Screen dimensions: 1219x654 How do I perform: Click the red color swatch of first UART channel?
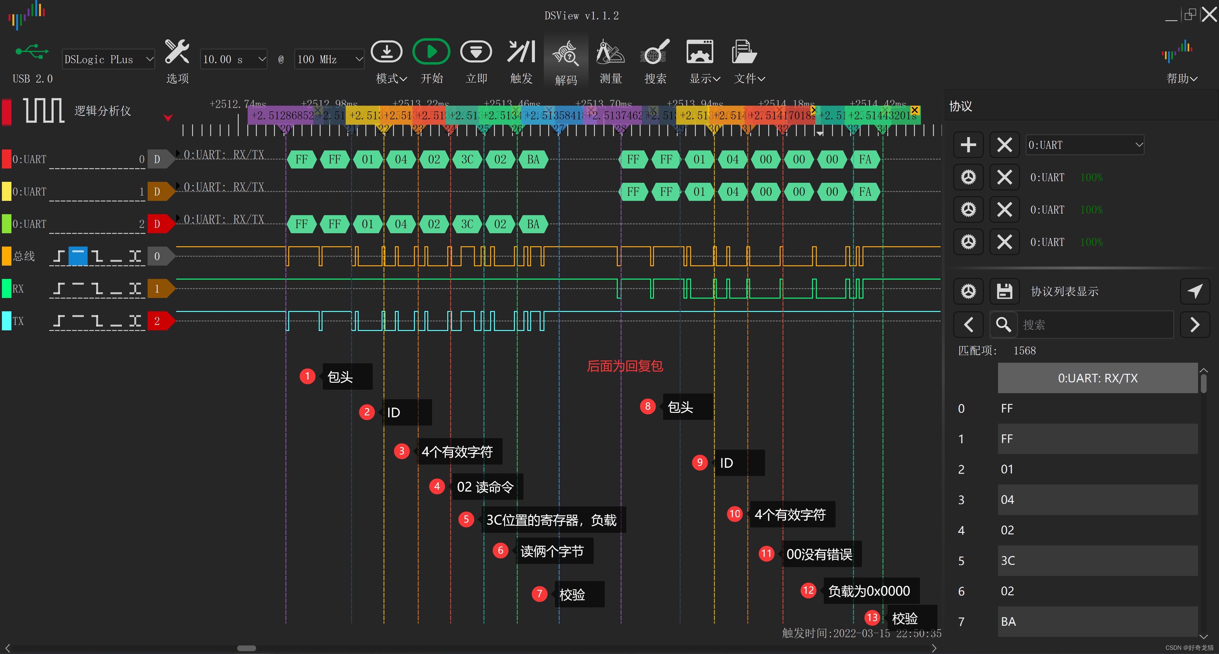click(7, 159)
